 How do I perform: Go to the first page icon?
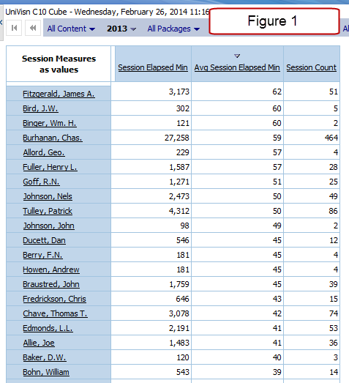click(x=14, y=28)
